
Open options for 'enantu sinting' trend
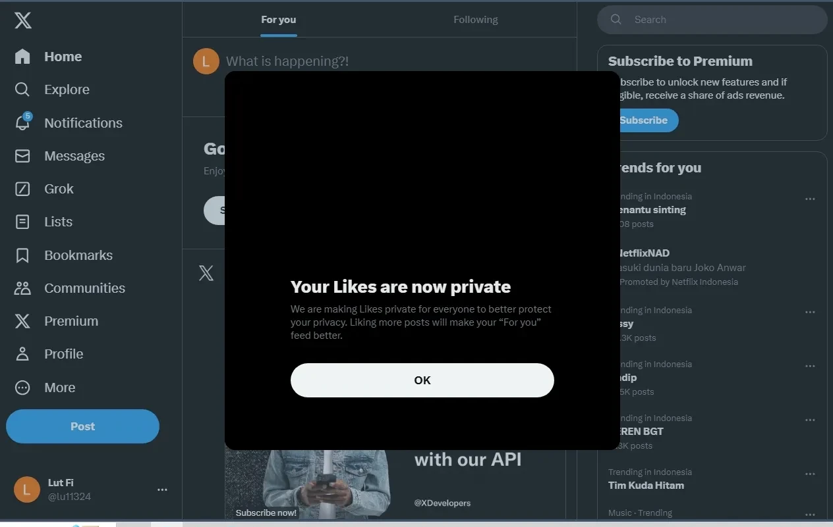(x=810, y=199)
